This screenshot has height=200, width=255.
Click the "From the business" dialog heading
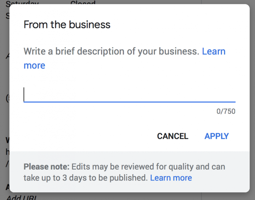(x=67, y=24)
